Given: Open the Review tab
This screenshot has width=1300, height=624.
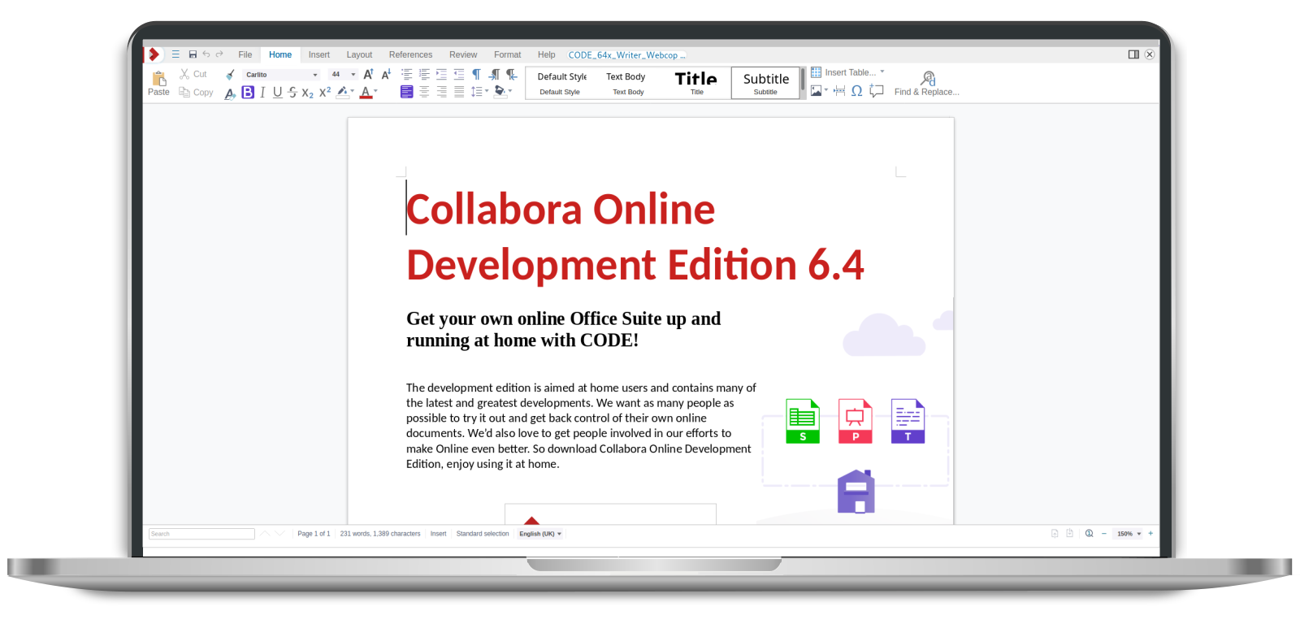Looking at the screenshot, I should tap(463, 54).
